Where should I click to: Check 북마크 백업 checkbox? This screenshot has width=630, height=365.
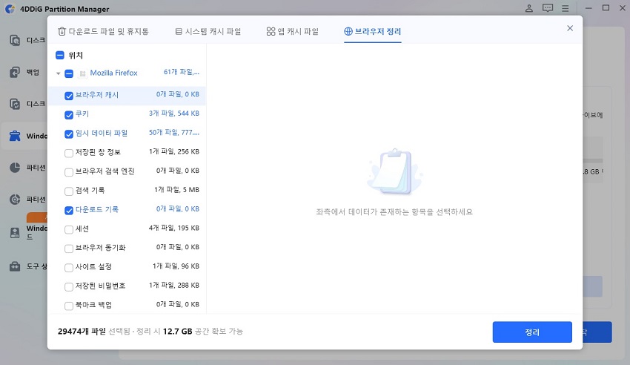click(69, 306)
